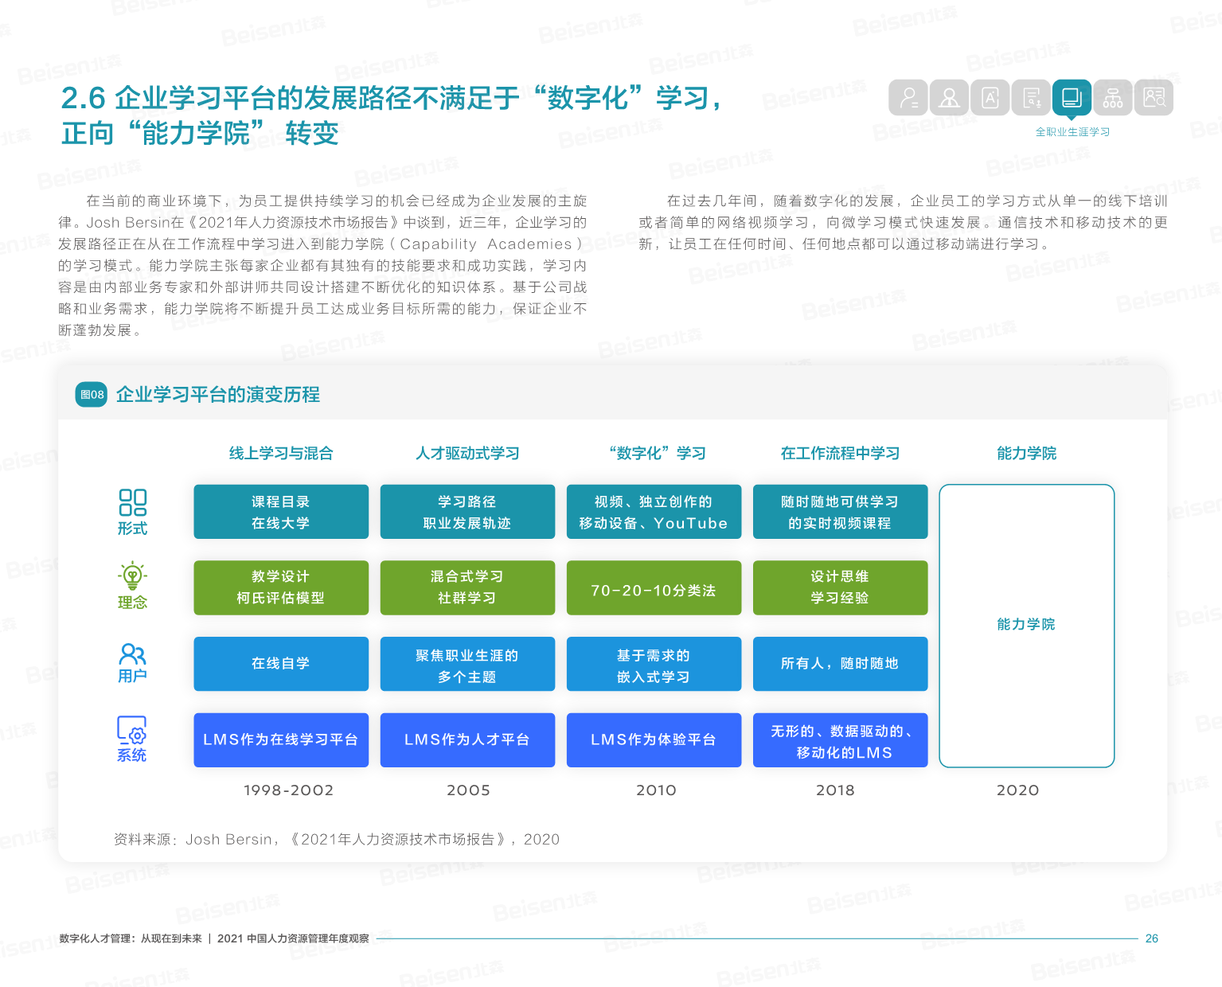This screenshot has width=1222, height=987.
Task: Click the year 1998-2002 label
Action: pyautogui.click(x=288, y=790)
